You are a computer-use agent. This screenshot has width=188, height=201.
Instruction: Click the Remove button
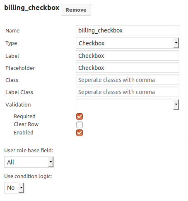coord(76,10)
